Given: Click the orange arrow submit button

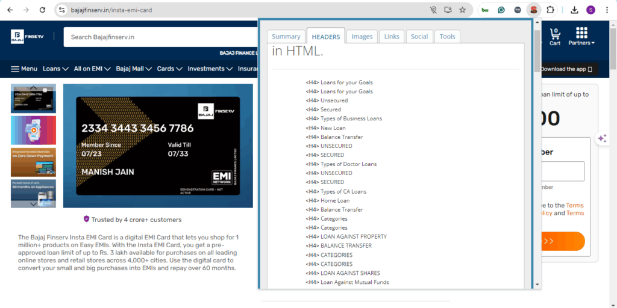Looking at the screenshot, I should point(563,241).
